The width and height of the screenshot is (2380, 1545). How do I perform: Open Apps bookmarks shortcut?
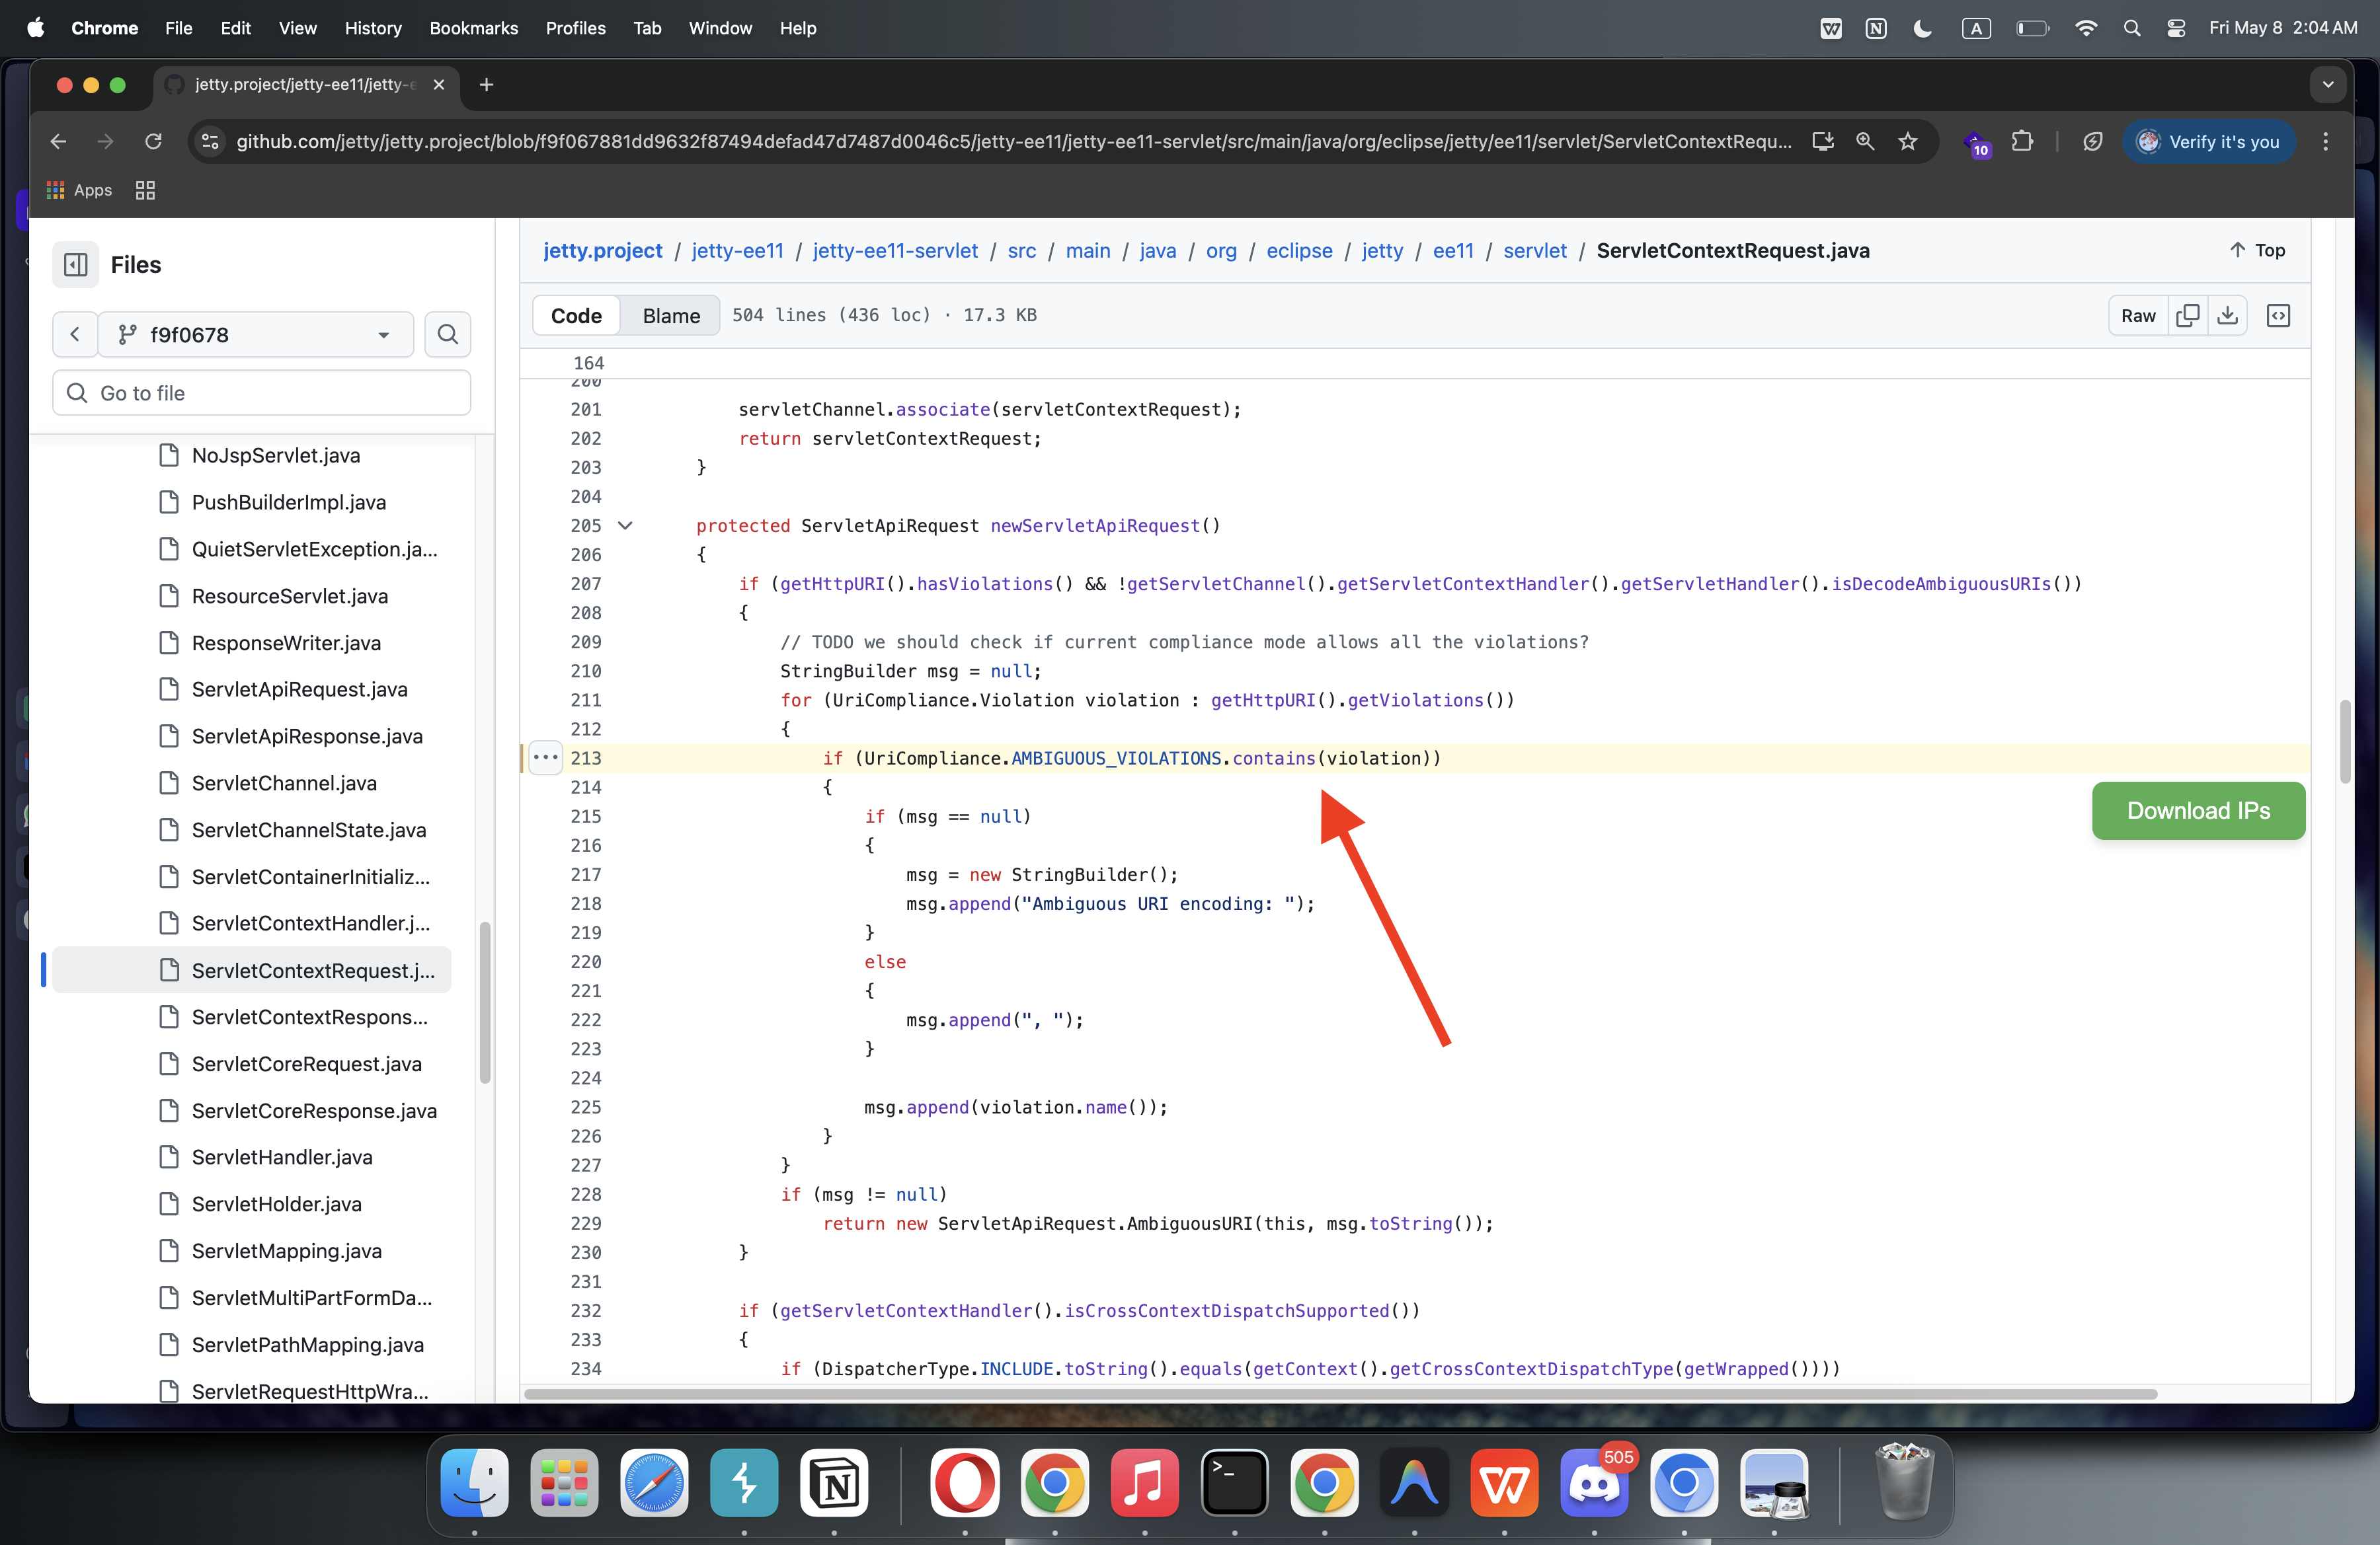79,190
